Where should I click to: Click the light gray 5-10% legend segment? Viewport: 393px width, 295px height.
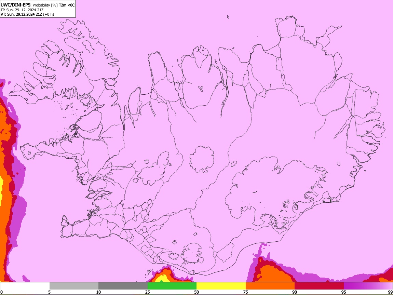pyautogui.click(x=74, y=286)
